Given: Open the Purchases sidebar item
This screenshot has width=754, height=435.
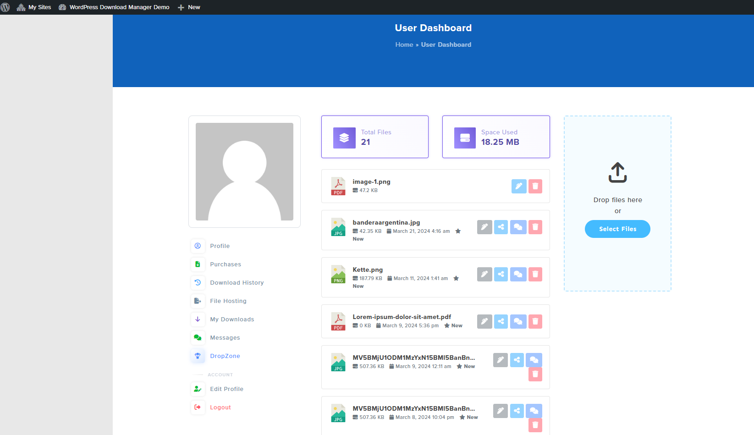Looking at the screenshot, I should [225, 264].
